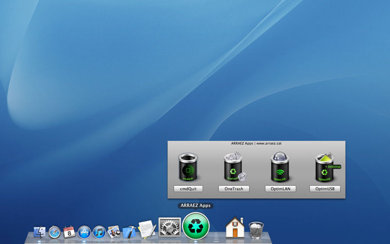
Task: Open the TextEdit icon in the Dock
Action: click(x=147, y=229)
